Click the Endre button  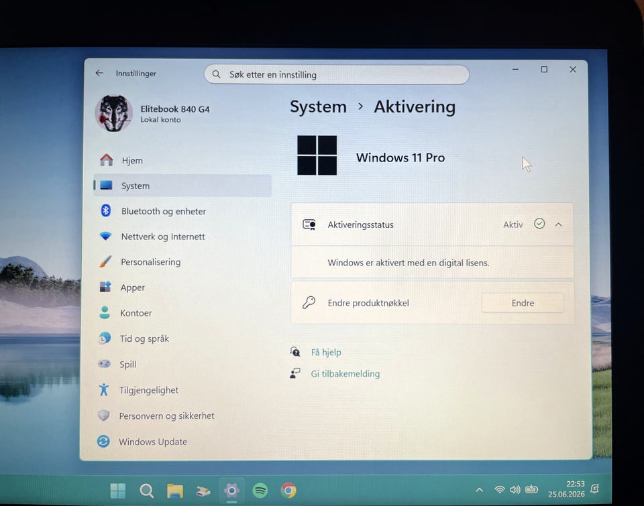[x=523, y=303]
